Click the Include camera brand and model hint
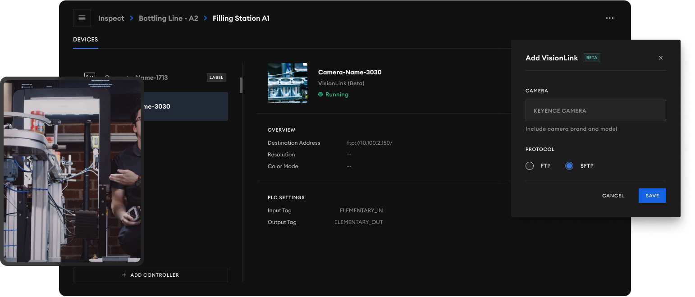Screen dimensions: 695x297 (572, 129)
